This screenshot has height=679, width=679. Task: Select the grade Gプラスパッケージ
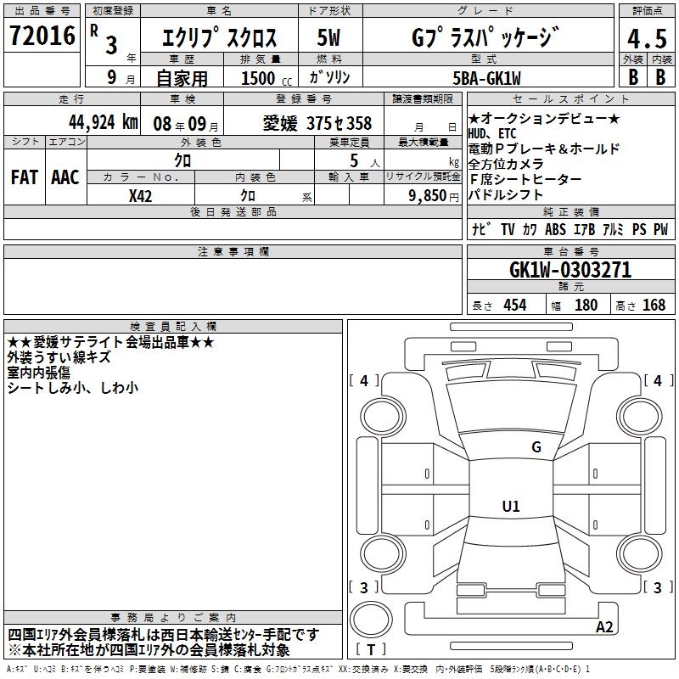[x=485, y=37]
